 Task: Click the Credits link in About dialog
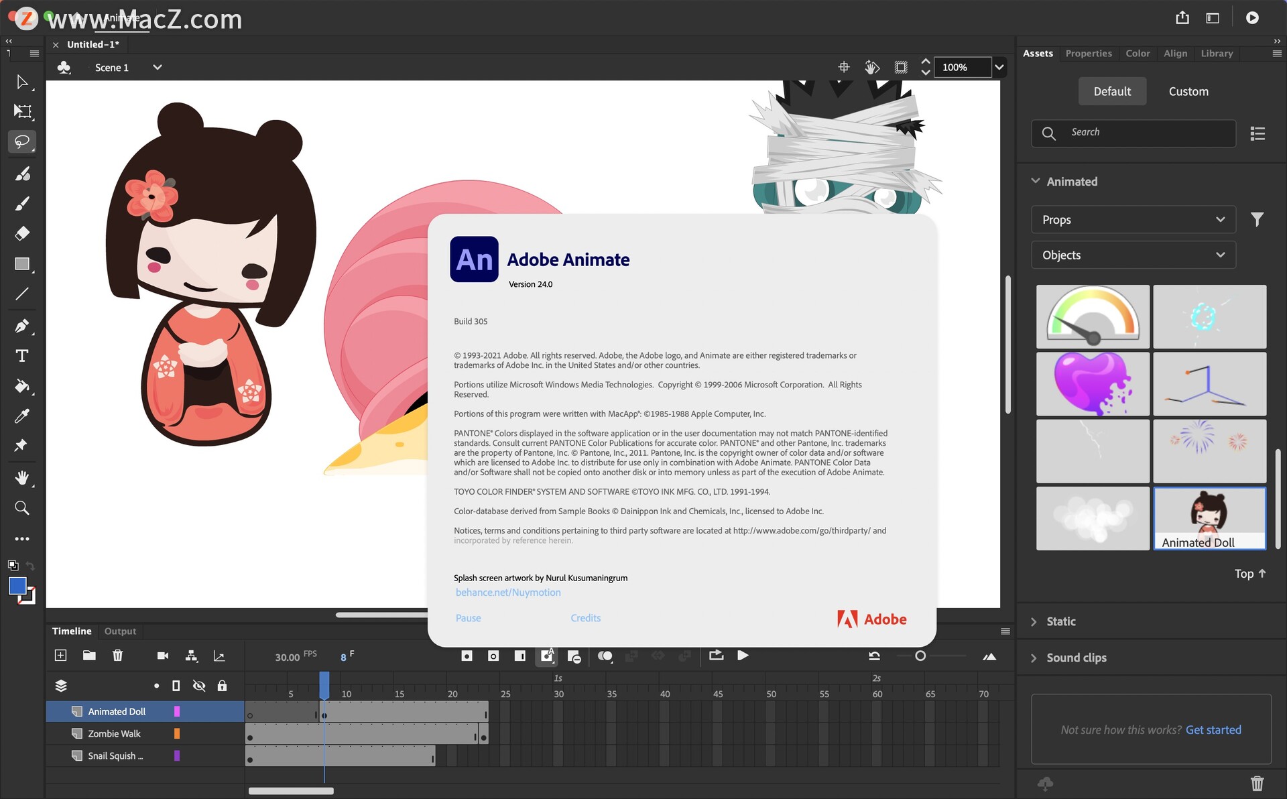click(585, 618)
